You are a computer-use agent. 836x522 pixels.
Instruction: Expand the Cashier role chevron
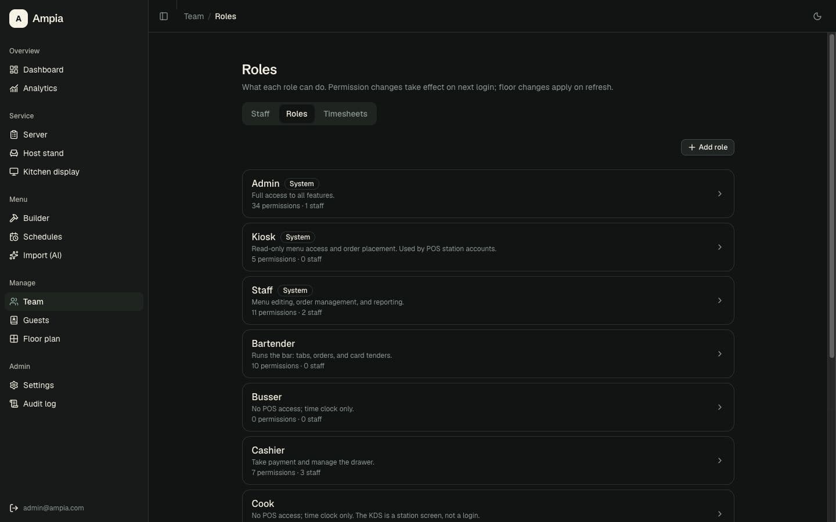719,461
